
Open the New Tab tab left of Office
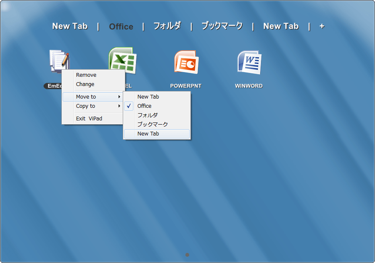[70, 26]
